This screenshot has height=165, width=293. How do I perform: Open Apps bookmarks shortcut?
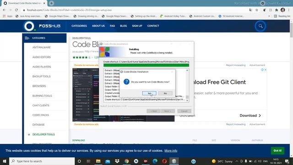[7, 16]
